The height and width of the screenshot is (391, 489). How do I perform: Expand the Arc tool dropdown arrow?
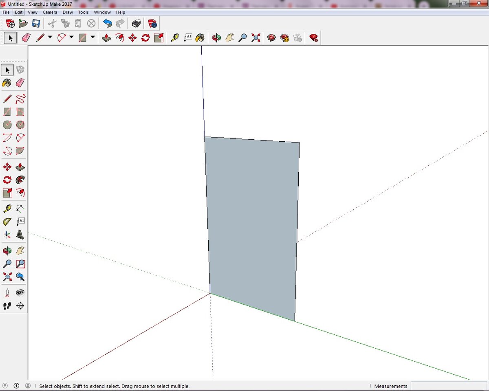click(71, 37)
